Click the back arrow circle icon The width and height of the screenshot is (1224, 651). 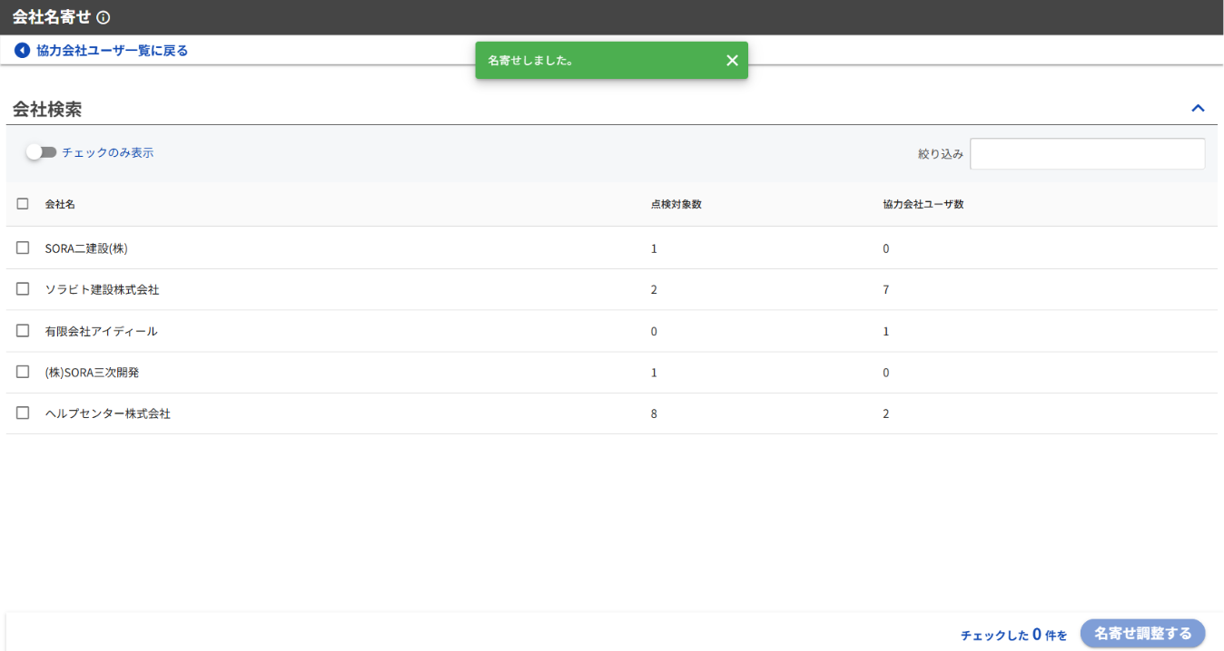(x=23, y=51)
